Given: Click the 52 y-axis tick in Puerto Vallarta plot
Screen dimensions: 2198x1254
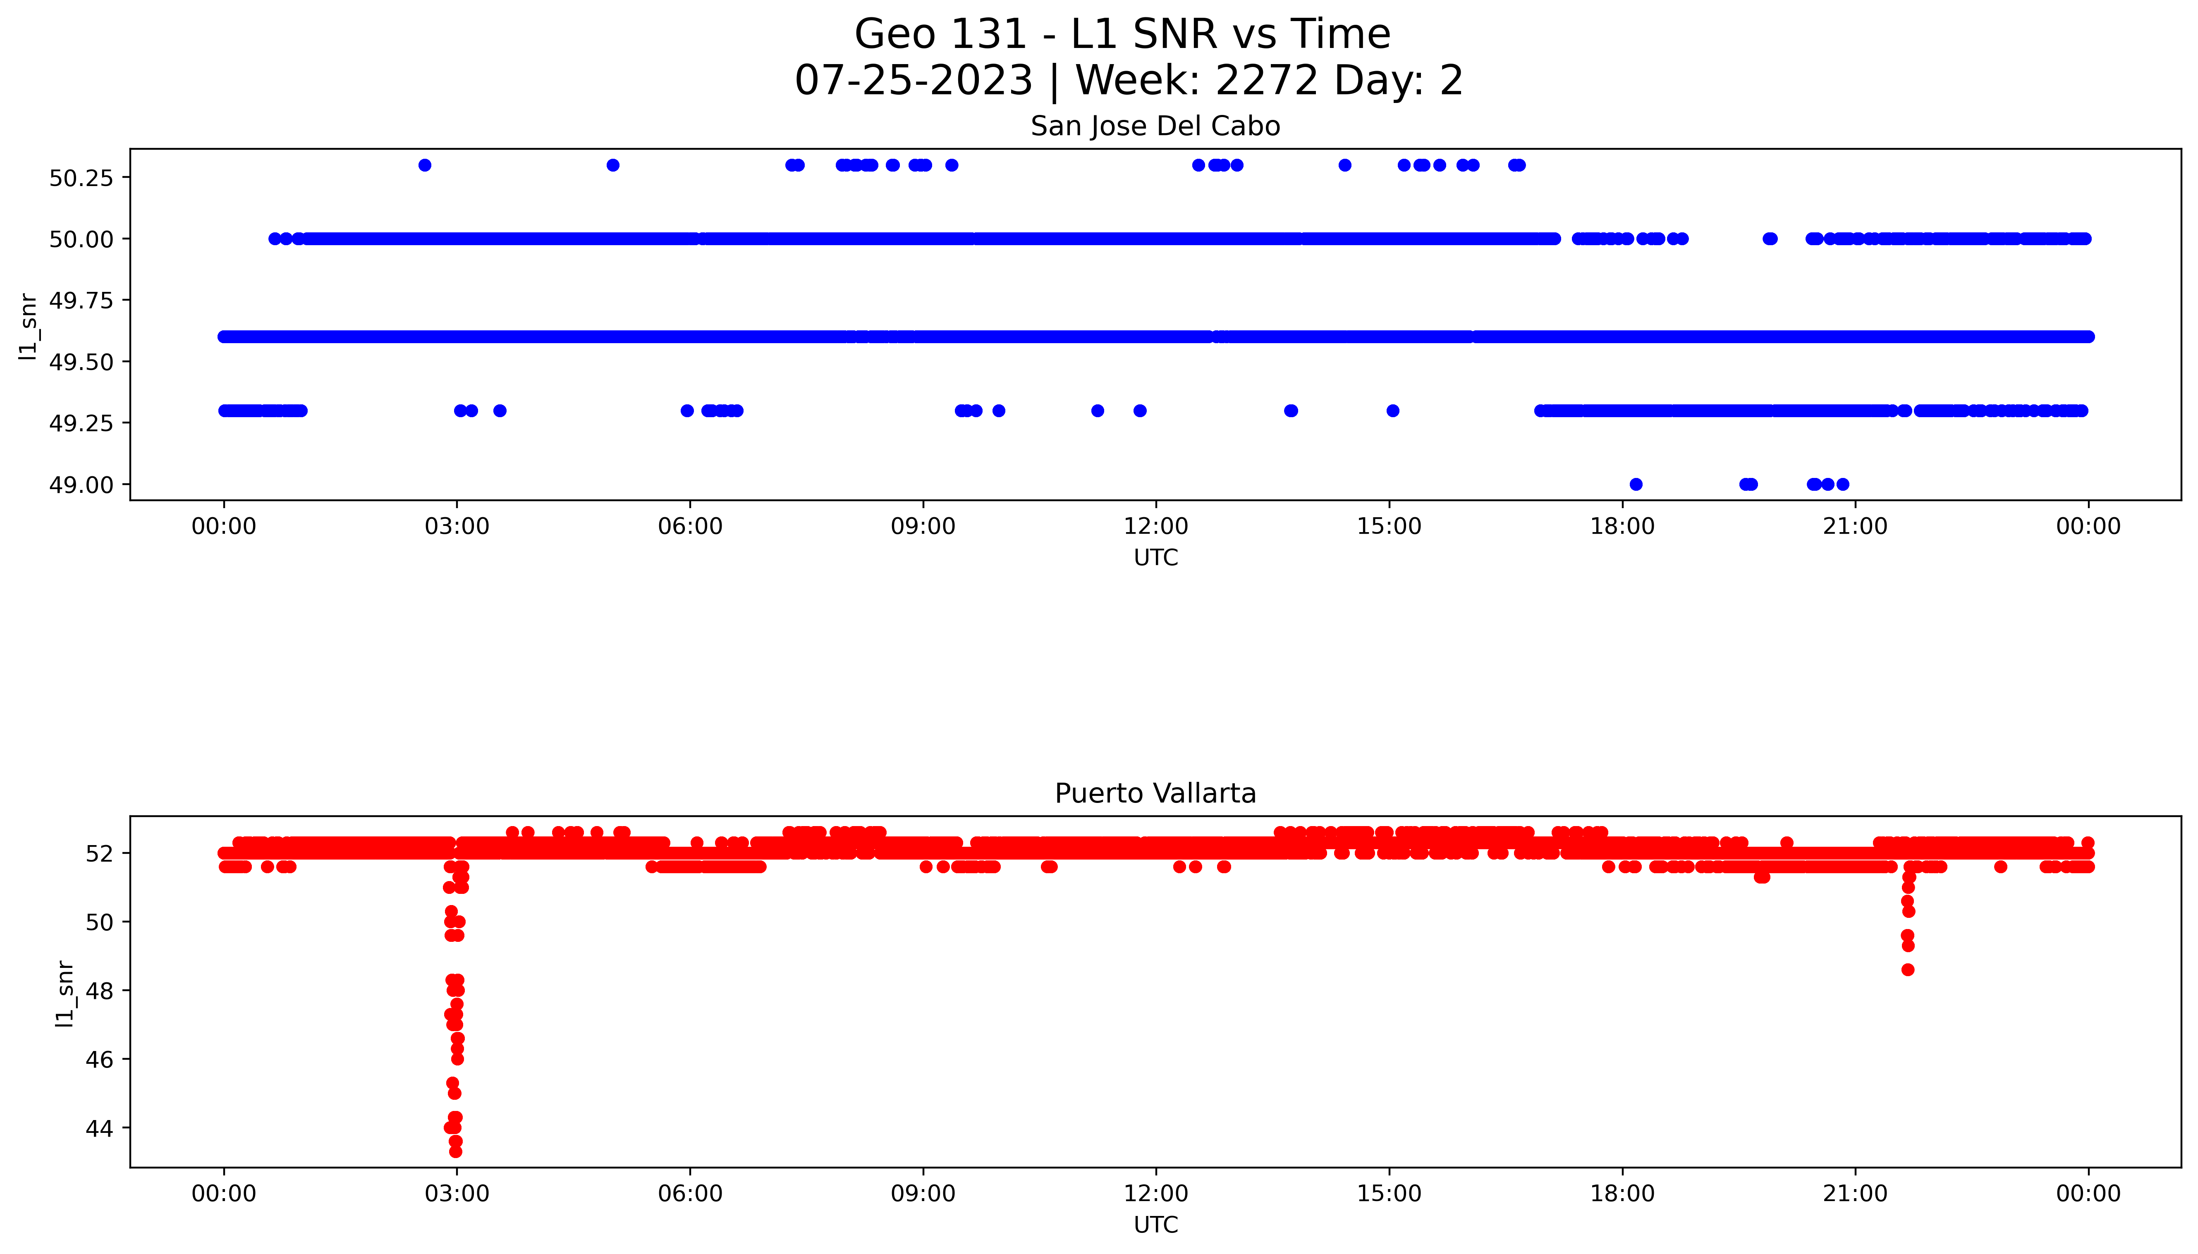Looking at the screenshot, I should pyautogui.click(x=99, y=853).
